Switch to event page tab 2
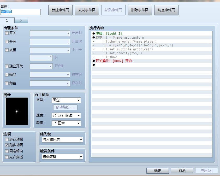 tap(21, 21)
